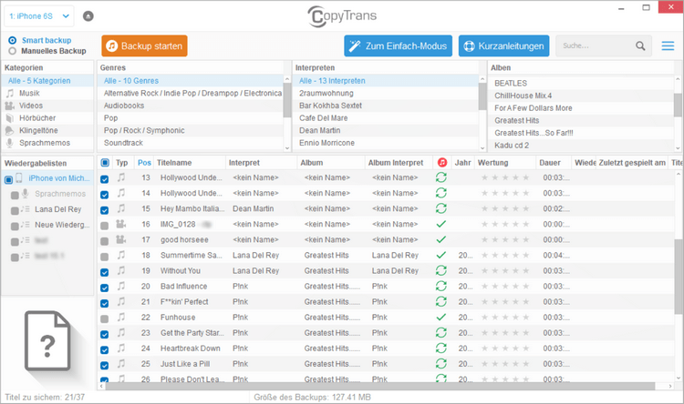684x404 pixels.
Task: Click the music note icon of Without You
Action: pyautogui.click(x=121, y=270)
